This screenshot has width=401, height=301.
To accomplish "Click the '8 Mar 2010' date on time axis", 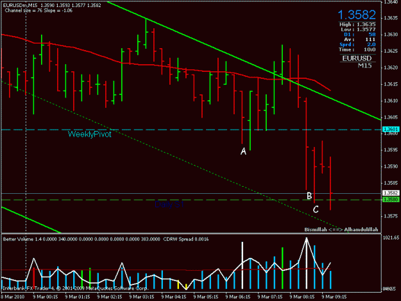I will pos(13,297).
